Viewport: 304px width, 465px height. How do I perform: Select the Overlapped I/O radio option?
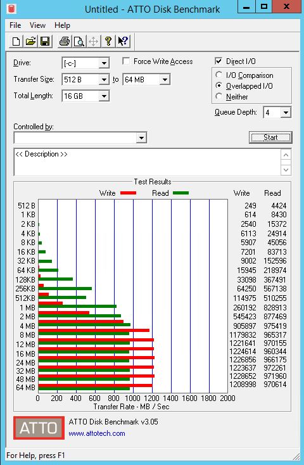[219, 86]
